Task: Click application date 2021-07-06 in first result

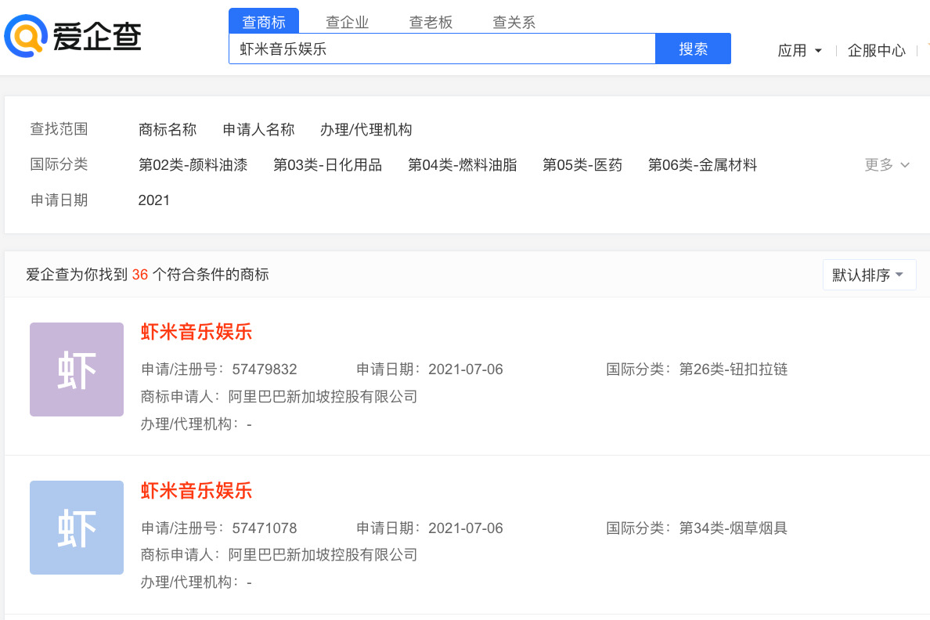Action: (466, 369)
